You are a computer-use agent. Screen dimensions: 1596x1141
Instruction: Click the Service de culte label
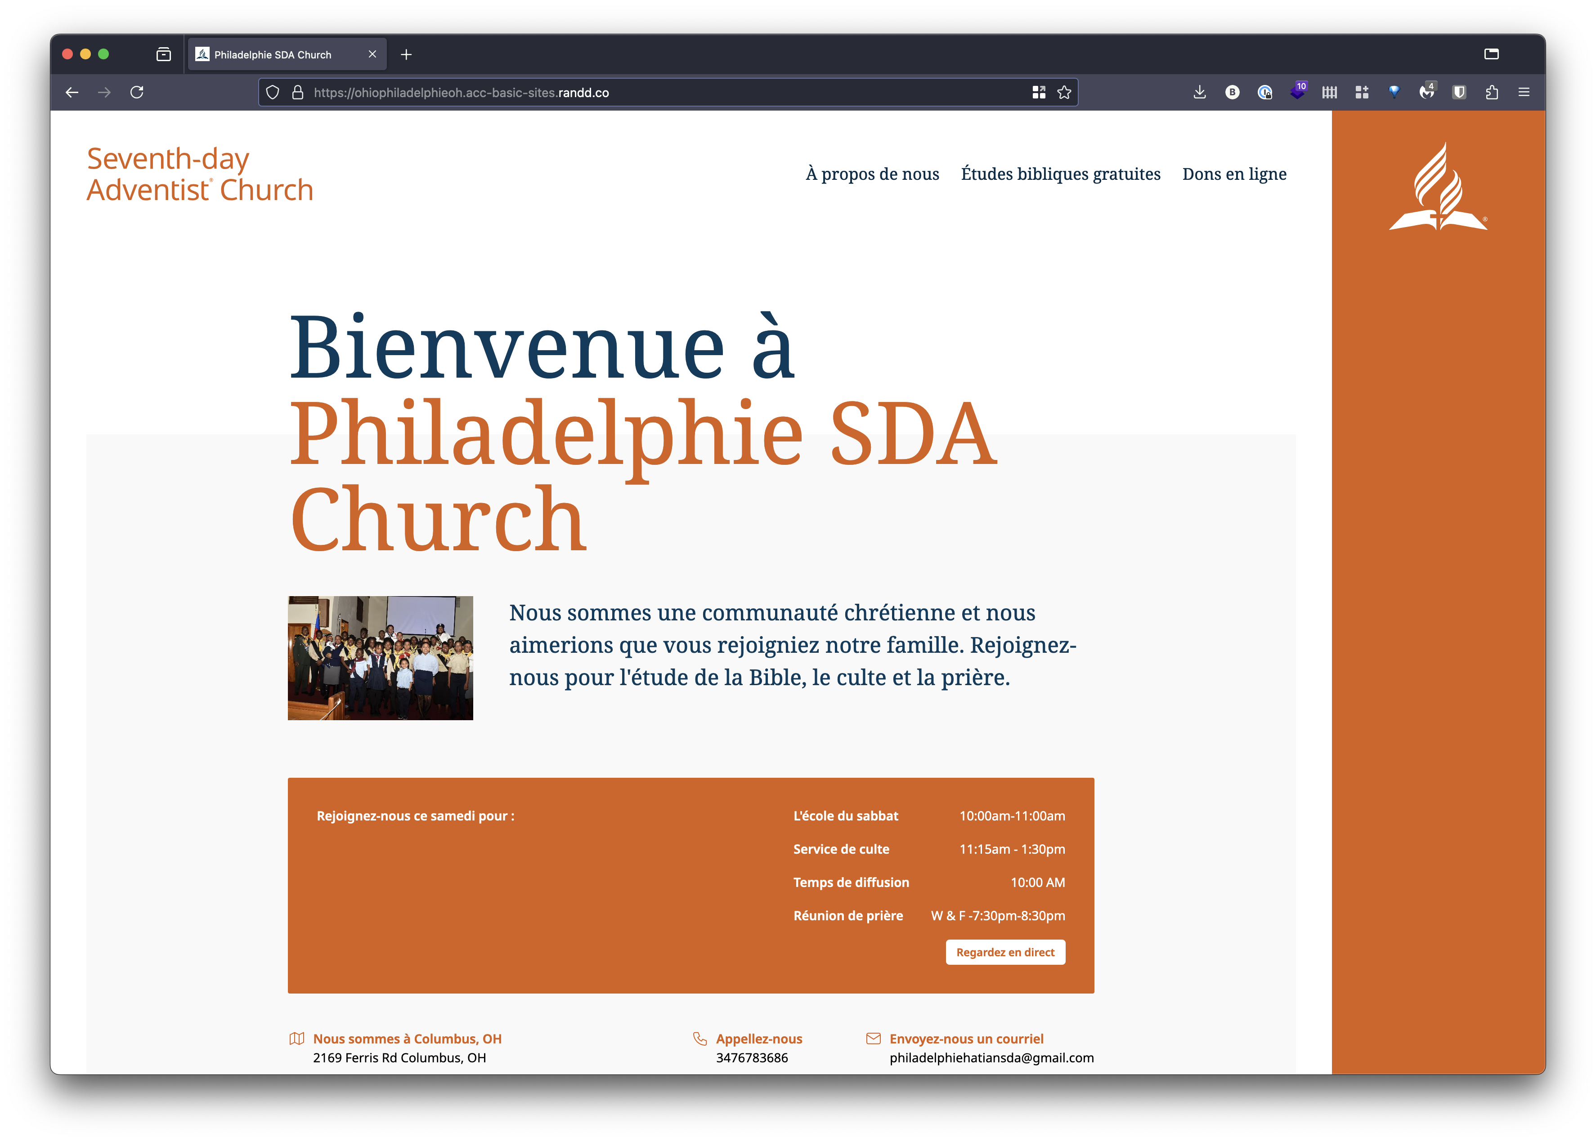tap(842, 849)
